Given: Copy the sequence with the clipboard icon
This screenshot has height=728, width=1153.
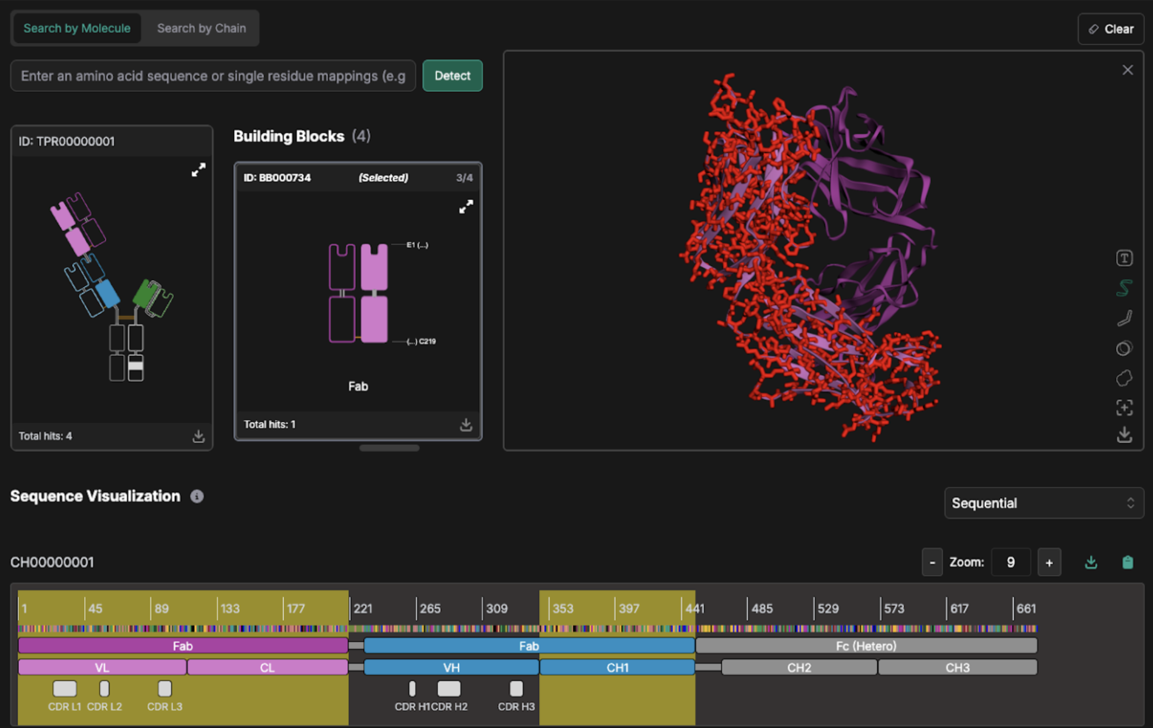Looking at the screenshot, I should click(x=1128, y=562).
